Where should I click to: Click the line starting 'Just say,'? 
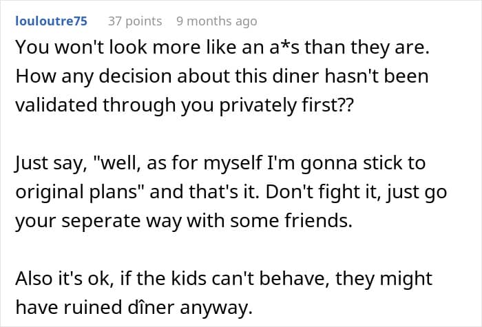(220, 163)
